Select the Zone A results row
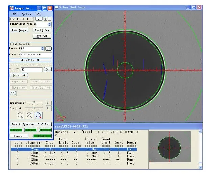Viewport: 210px width, 176px height. click(x=74, y=149)
